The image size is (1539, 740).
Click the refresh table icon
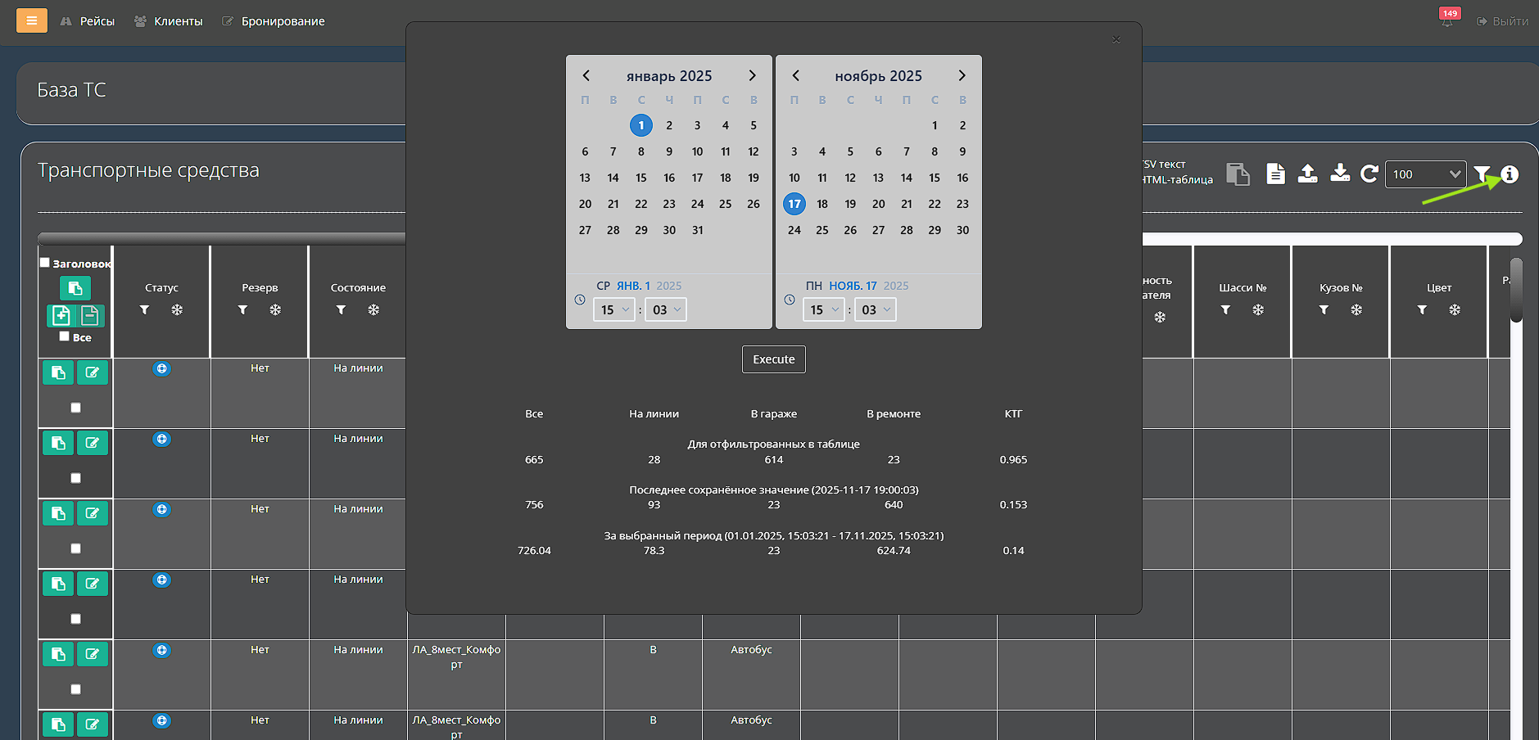tap(1369, 174)
